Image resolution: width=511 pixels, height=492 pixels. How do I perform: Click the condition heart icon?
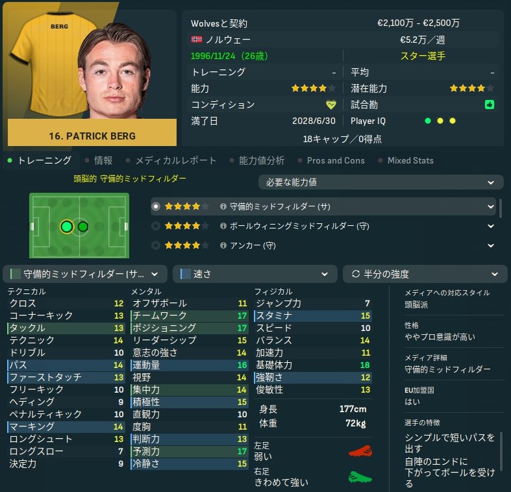(x=330, y=105)
